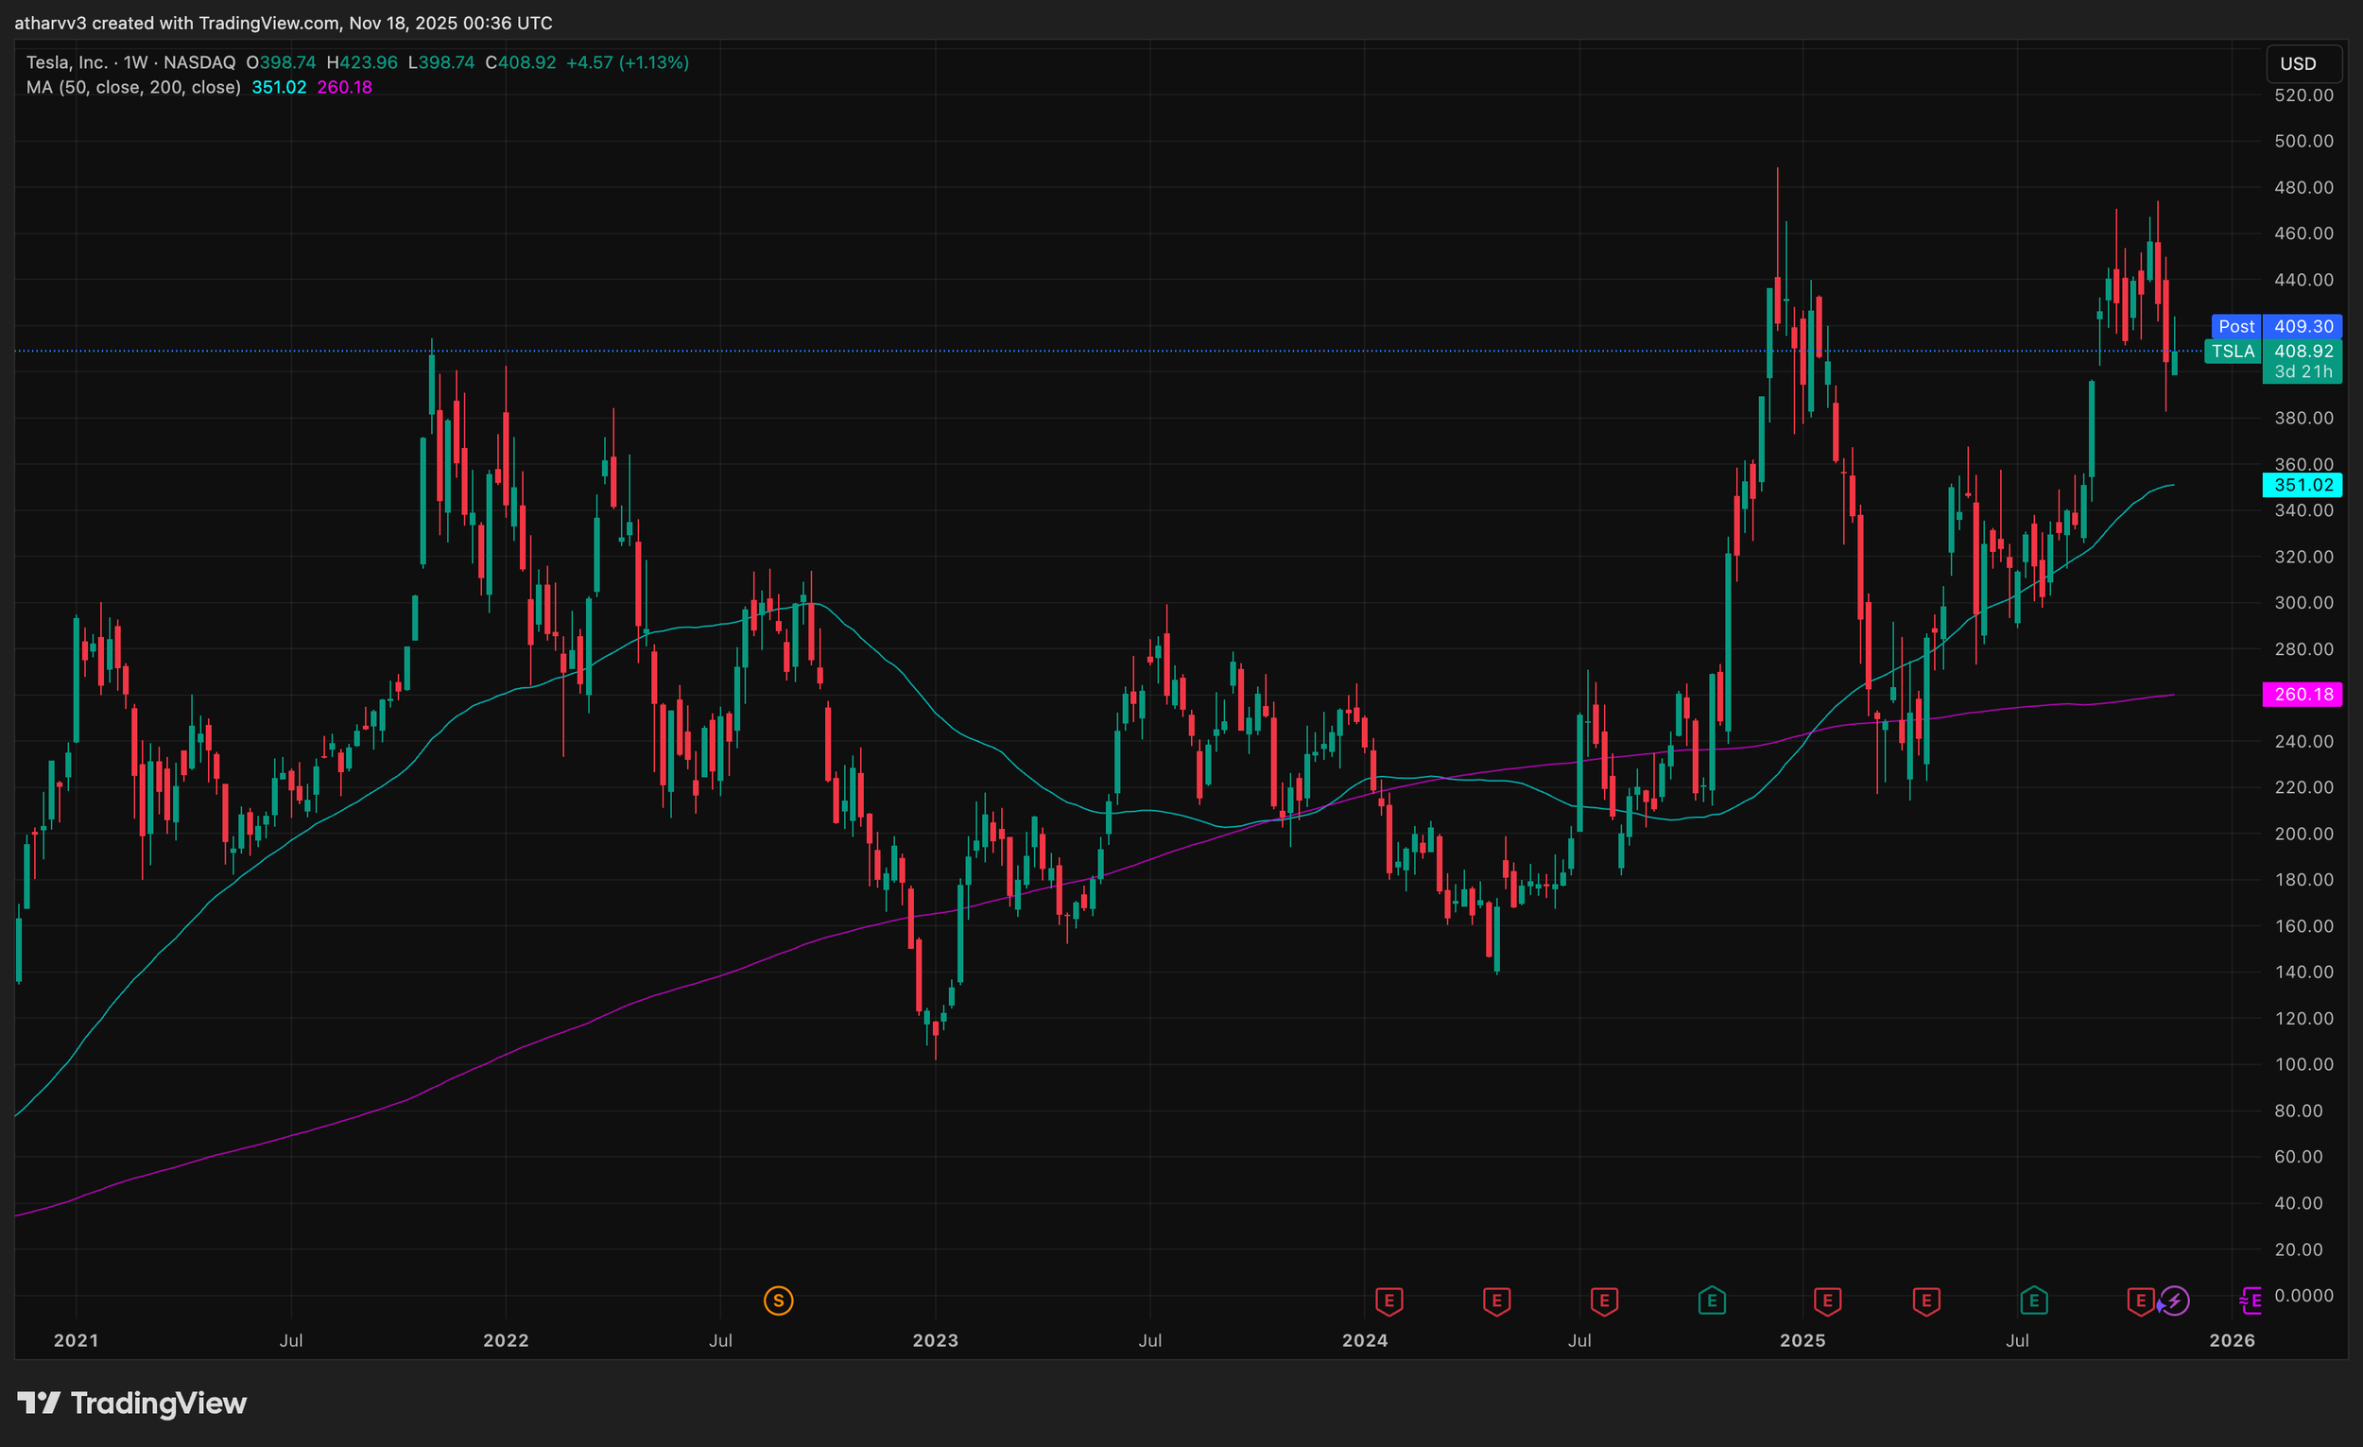Click the TradingView logo

point(132,1403)
